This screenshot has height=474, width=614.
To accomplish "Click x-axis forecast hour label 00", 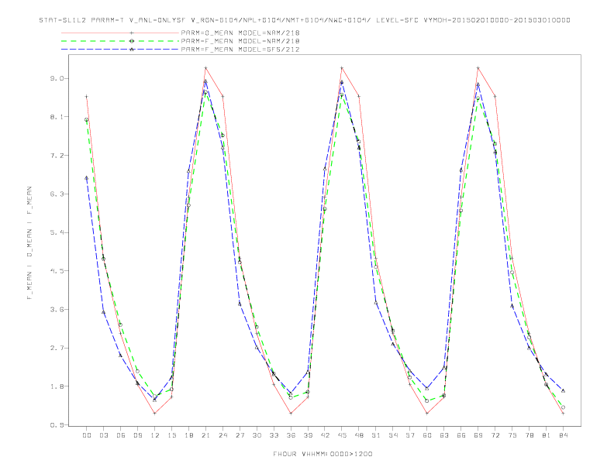I will point(87,435).
